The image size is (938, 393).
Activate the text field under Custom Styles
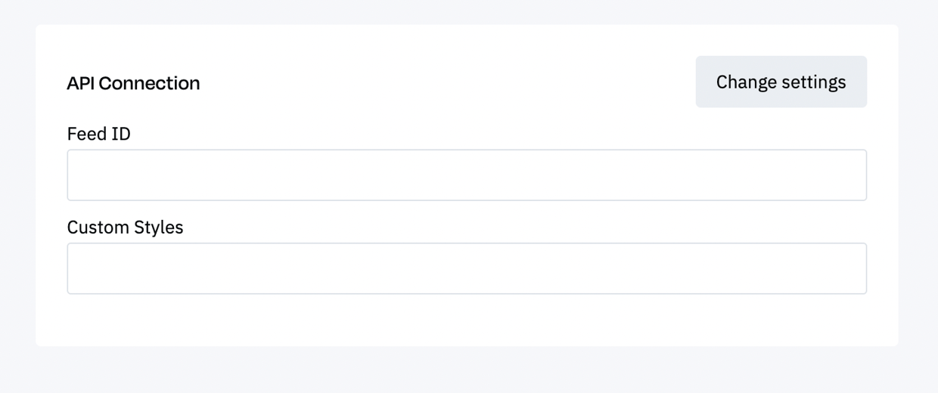pyautogui.click(x=467, y=268)
